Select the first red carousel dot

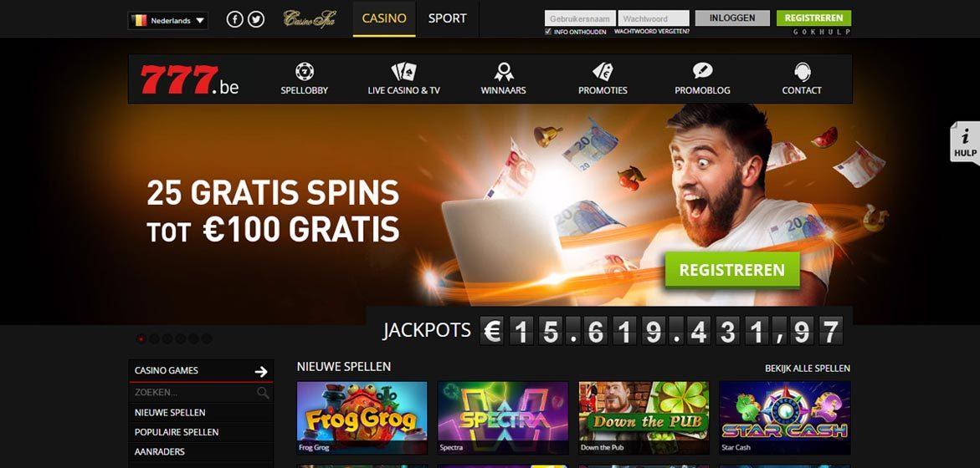pos(141,338)
